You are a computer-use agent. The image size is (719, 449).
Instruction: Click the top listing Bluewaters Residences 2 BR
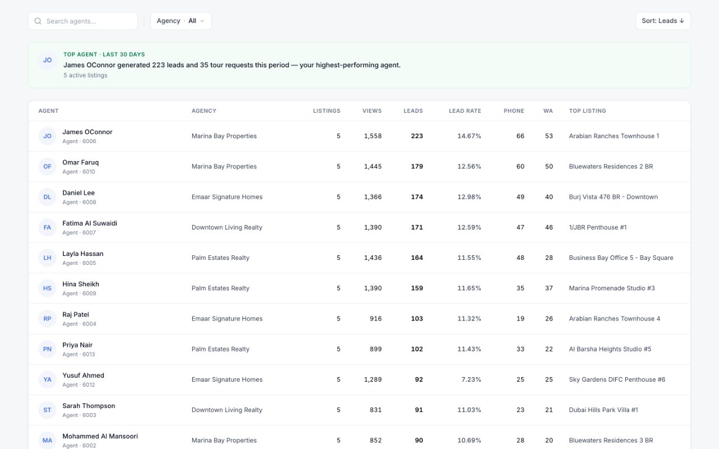611,167
